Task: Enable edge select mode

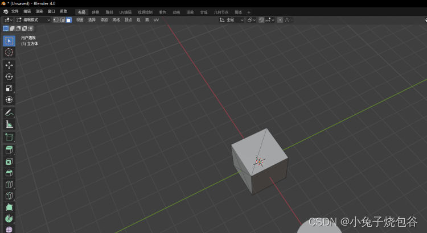Action: [63, 20]
